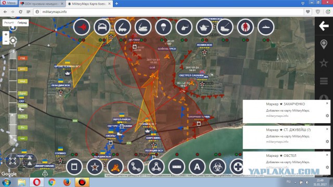The width and height of the screenshot is (333, 187).
Task: Close the ОБСТЕЛ marker notification
Action: click(x=327, y=155)
